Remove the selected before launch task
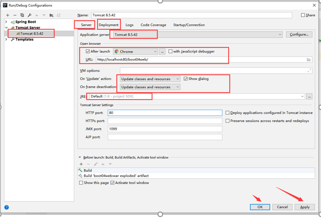321x219 pixels. pyautogui.click(x=88, y=164)
